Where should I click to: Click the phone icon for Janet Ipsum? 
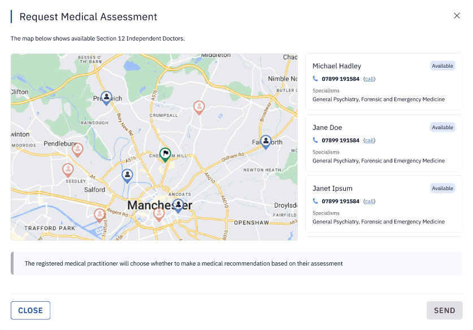tap(315, 201)
